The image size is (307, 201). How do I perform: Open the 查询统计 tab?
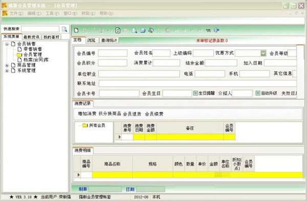tap(109, 40)
